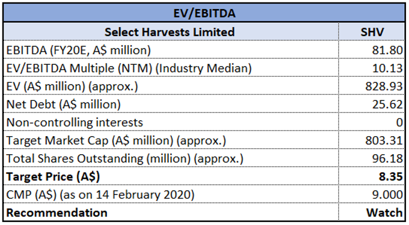Click the Net Debt (A$ million) label

[x=64, y=104]
